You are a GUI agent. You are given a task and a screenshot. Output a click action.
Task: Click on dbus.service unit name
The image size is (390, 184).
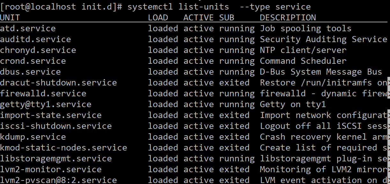click(x=30, y=72)
